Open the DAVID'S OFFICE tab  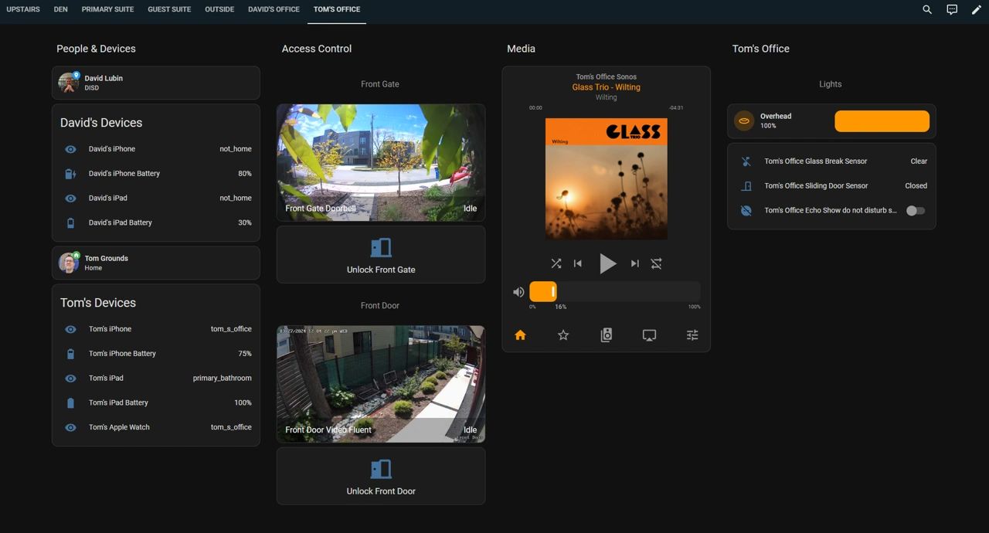(274, 9)
